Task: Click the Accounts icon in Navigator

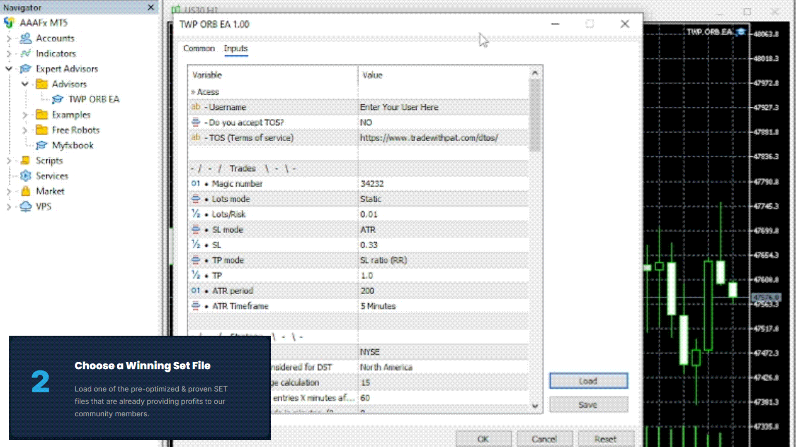Action: click(x=26, y=38)
